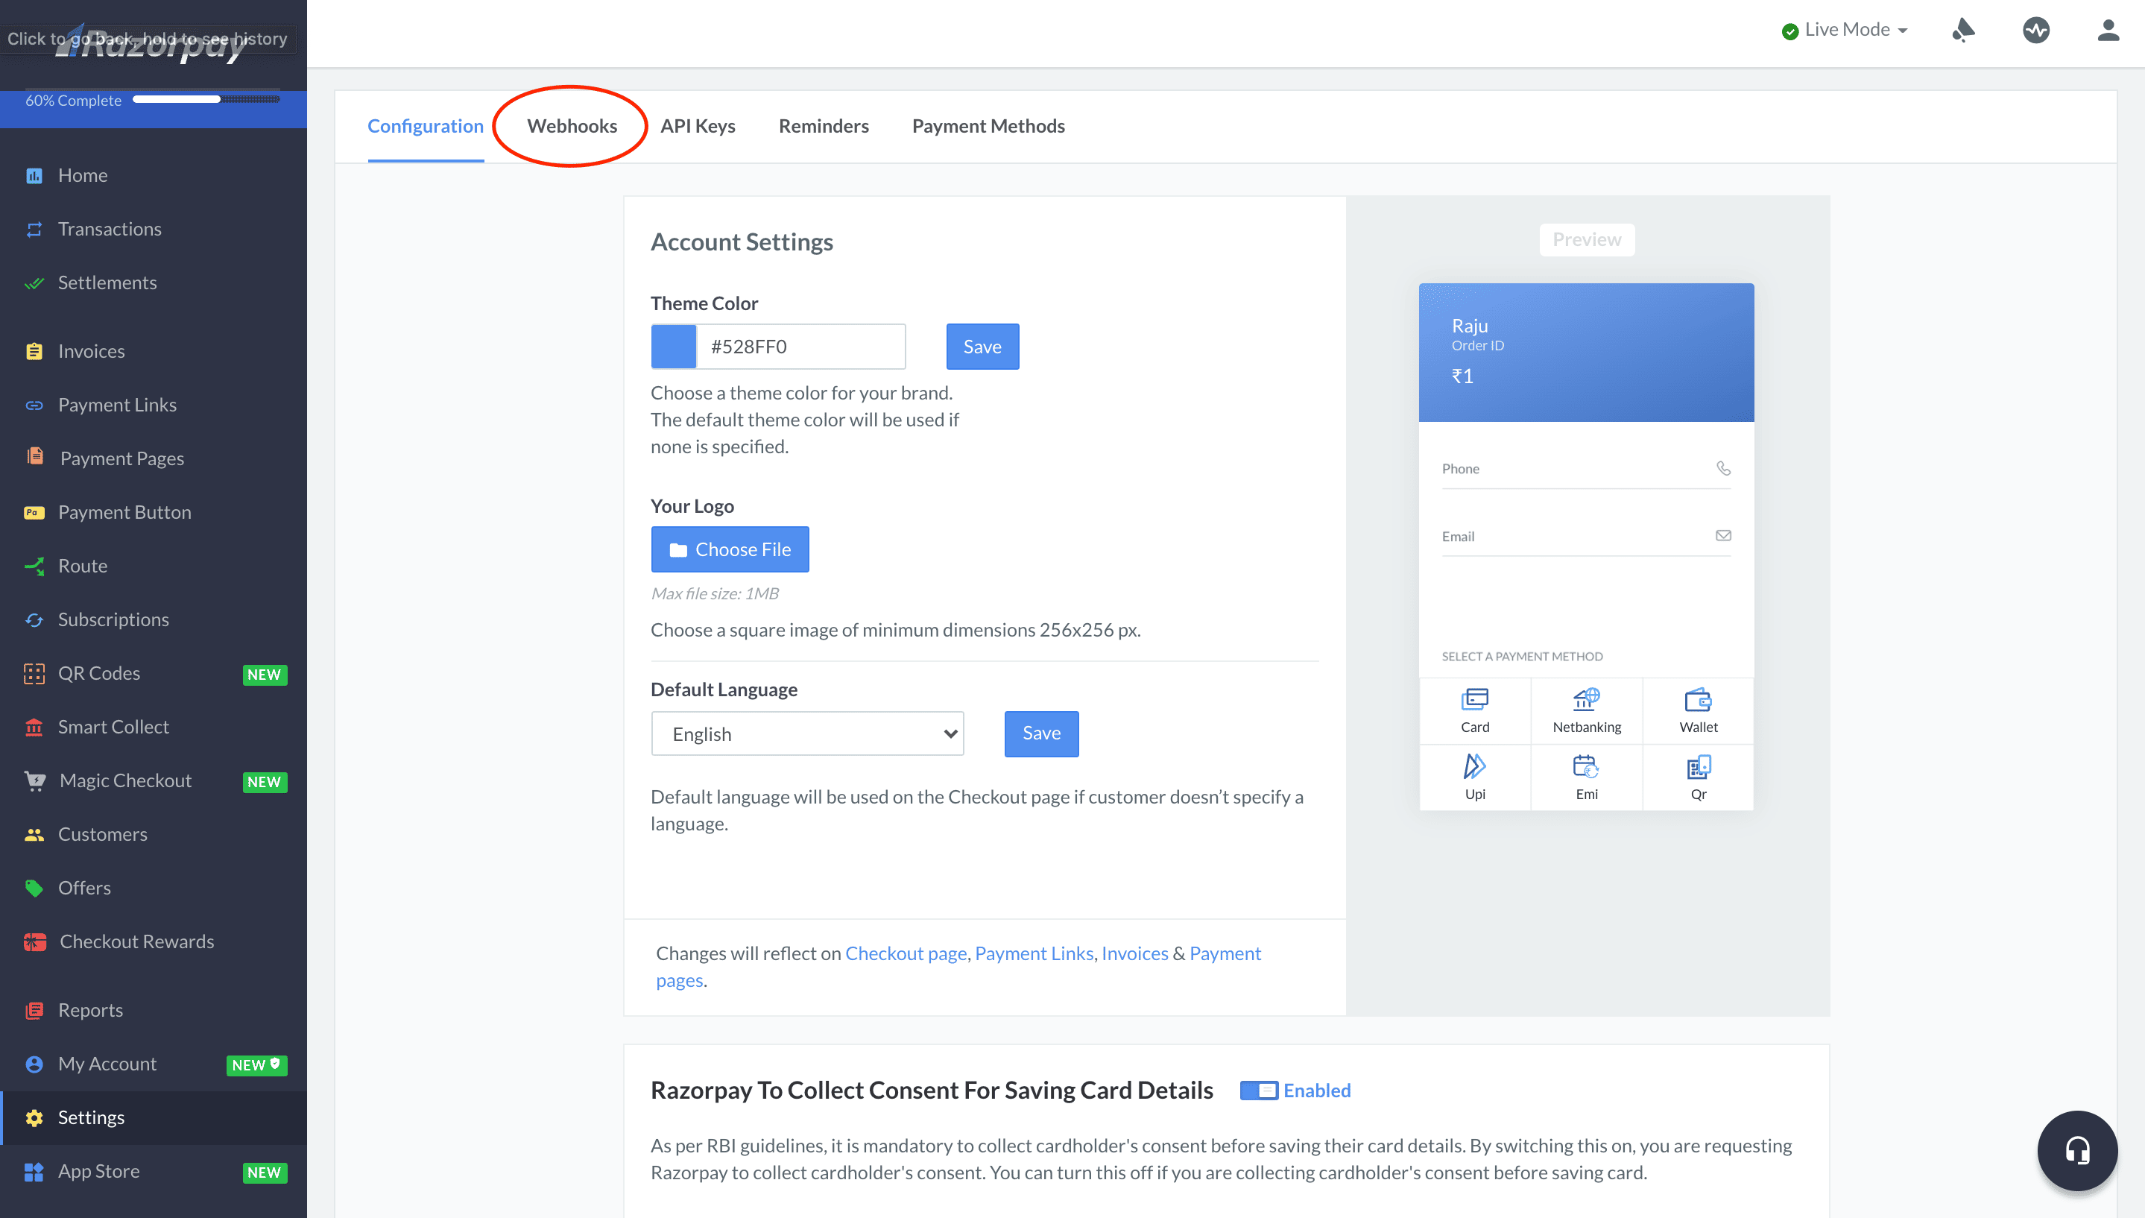This screenshot has width=2145, height=1218.
Task: Go to Customers in sidebar
Action: pos(153,833)
